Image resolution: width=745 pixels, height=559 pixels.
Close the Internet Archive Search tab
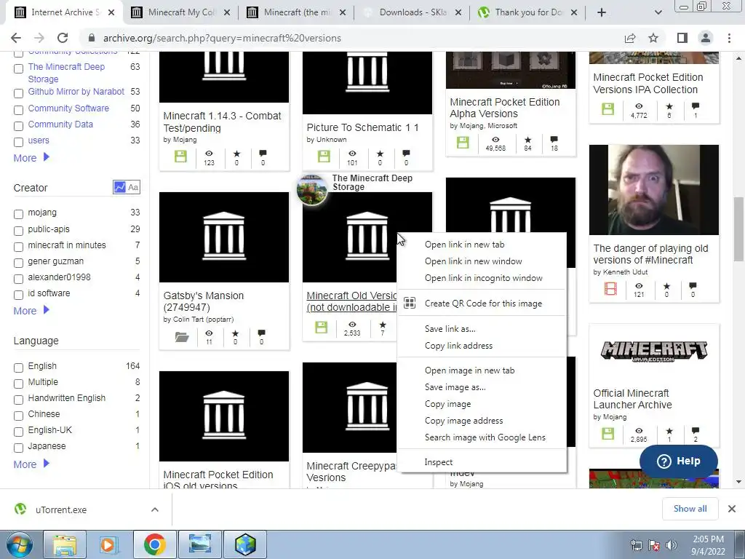pyautogui.click(x=111, y=12)
